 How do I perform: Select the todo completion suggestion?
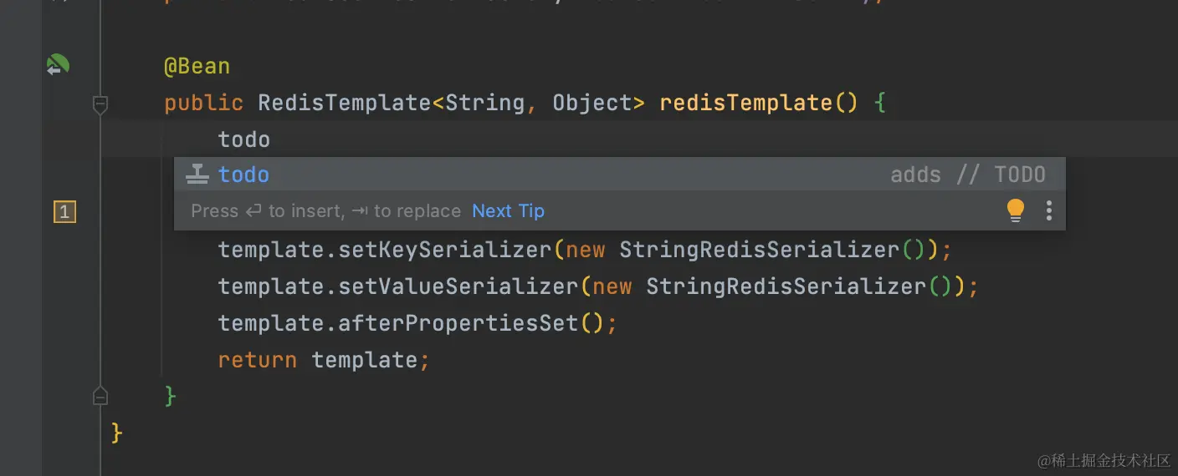click(243, 175)
